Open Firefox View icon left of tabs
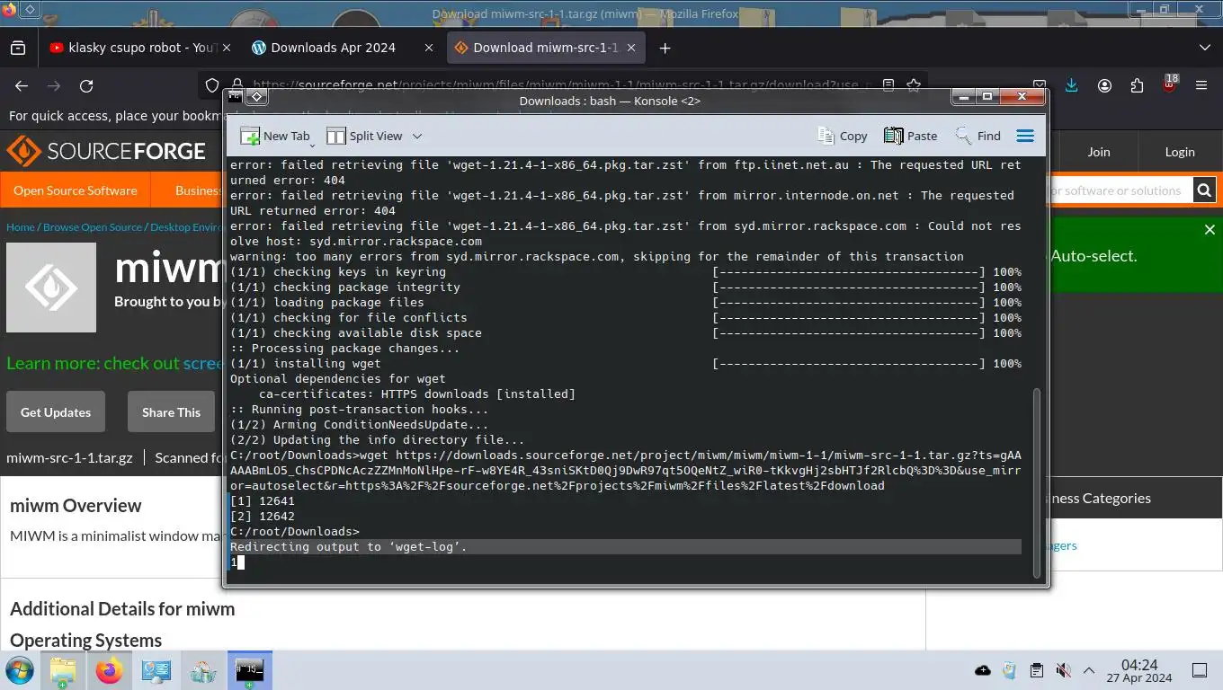 (18, 48)
